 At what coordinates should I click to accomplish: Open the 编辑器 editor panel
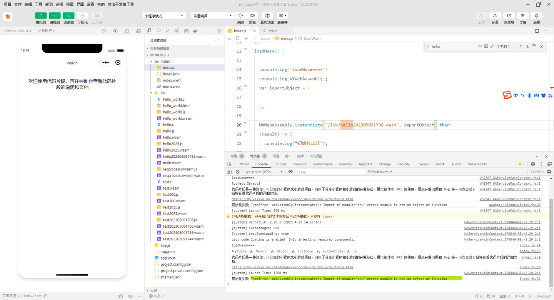54,16
